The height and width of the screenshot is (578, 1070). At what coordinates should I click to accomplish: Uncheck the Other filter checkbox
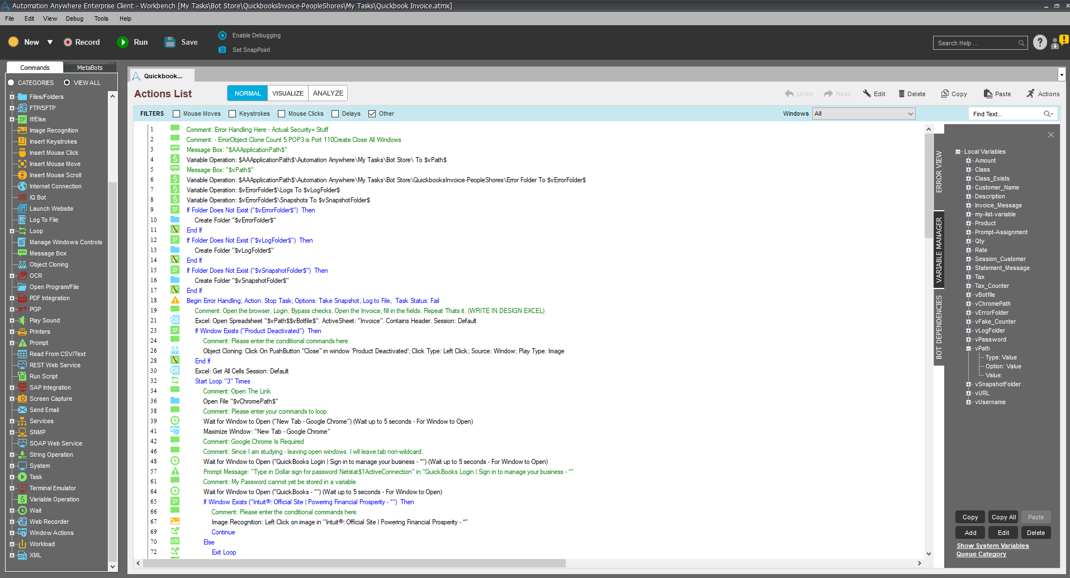(372, 114)
